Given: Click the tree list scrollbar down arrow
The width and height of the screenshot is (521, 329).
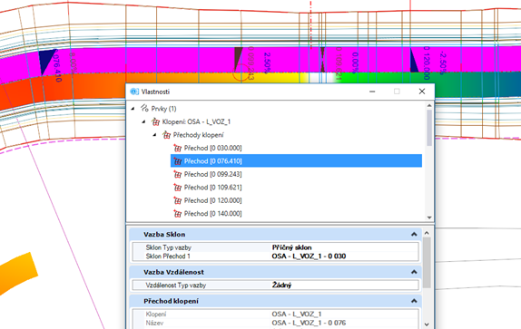Looking at the screenshot, I should click(x=429, y=218).
